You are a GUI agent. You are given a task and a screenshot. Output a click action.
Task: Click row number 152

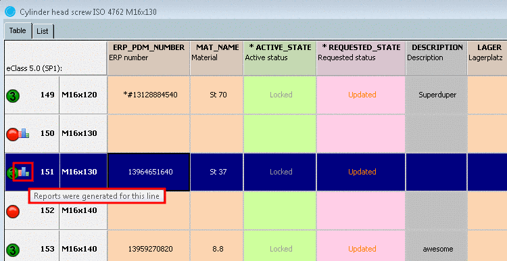coord(47,210)
